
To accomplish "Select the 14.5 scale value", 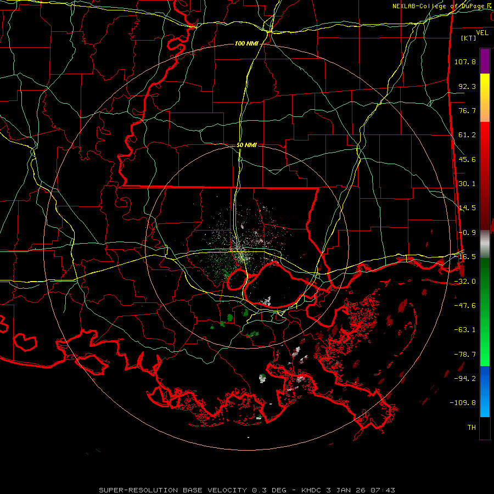I will point(467,208).
